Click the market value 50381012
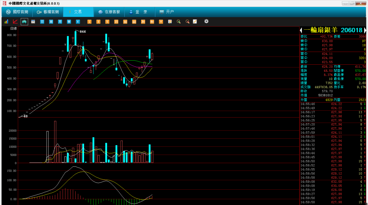The image size is (368, 205). [325, 95]
